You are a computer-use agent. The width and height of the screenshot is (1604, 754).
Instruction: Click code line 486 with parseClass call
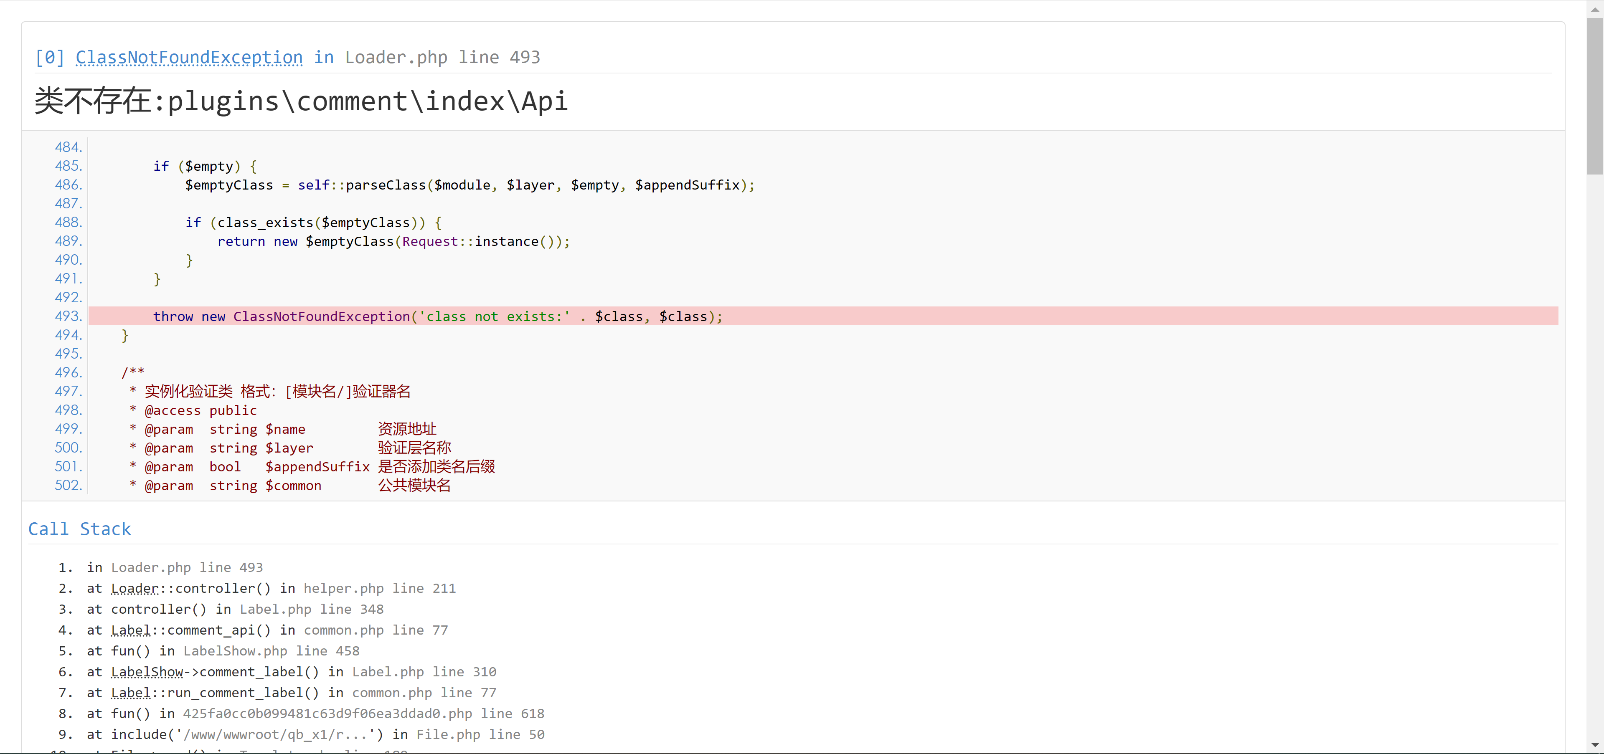470,185
